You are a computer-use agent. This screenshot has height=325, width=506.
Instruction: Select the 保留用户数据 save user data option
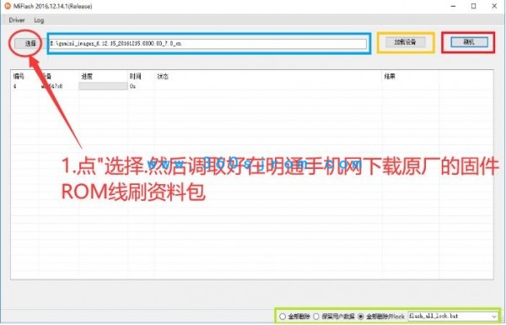334,316
